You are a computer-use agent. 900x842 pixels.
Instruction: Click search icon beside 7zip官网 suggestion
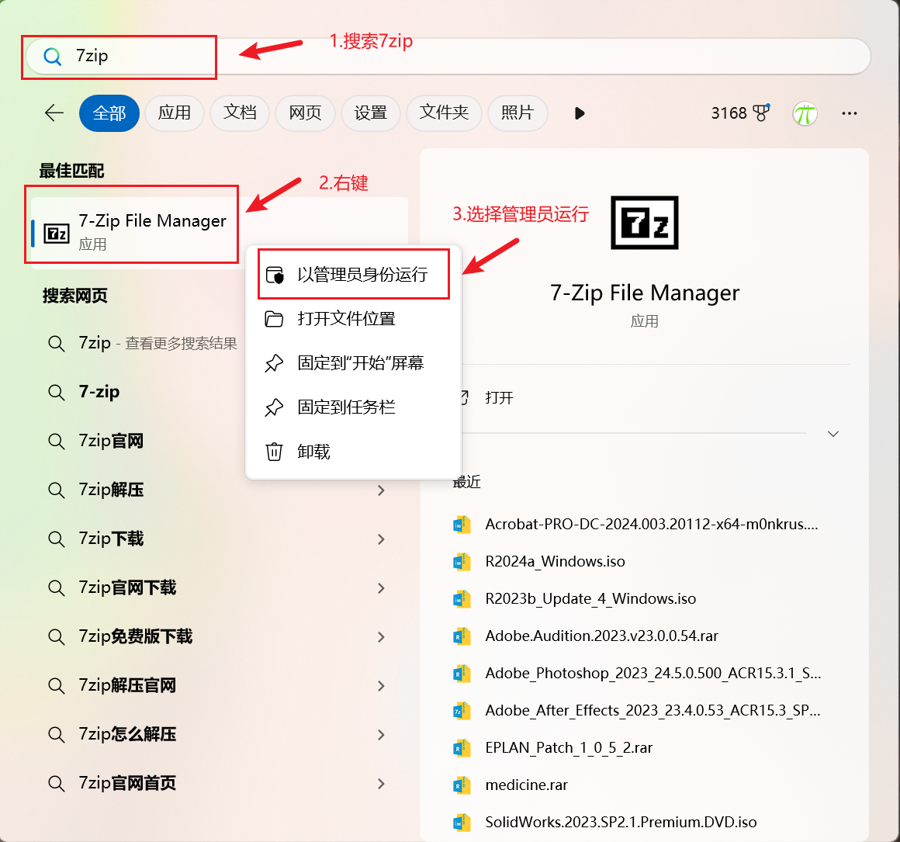(x=56, y=442)
